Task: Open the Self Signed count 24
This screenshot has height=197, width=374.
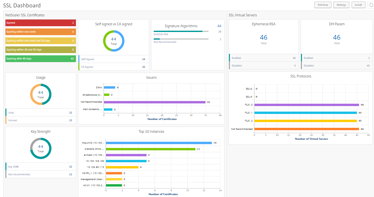Action: (143, 59)
